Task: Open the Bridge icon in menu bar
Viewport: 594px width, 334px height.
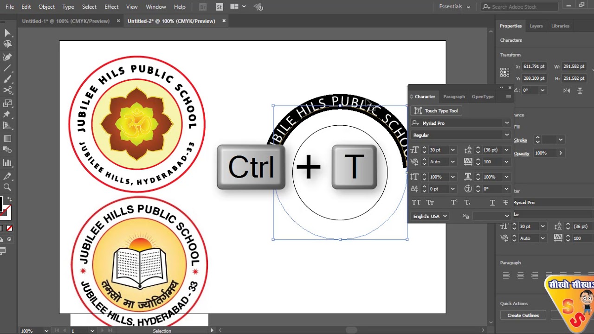Action: click(203, 7)
